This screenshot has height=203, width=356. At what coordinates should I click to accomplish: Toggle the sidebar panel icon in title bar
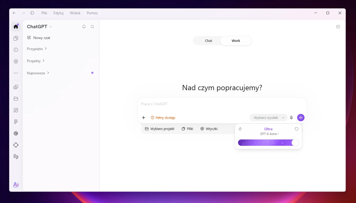point(32,13)
